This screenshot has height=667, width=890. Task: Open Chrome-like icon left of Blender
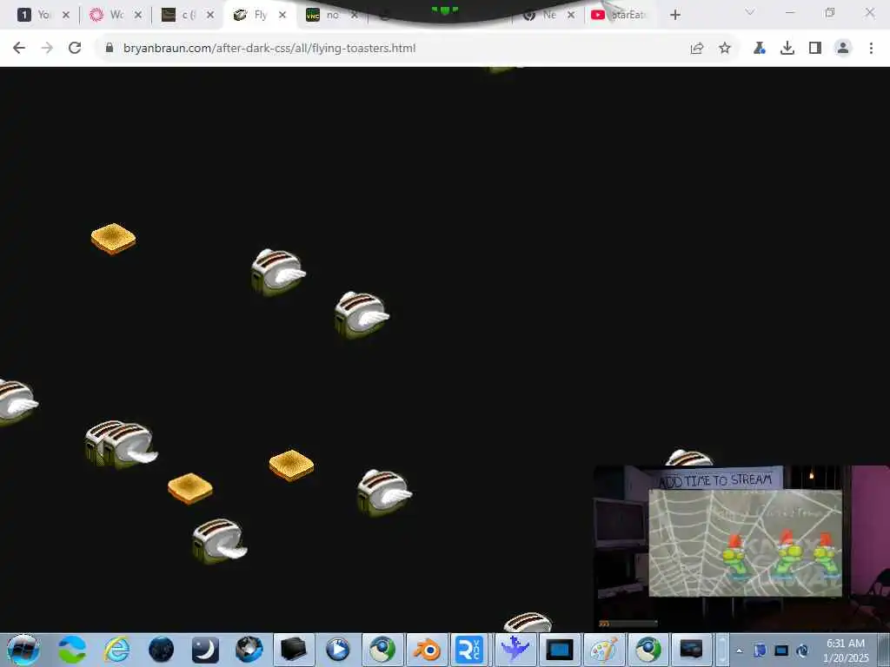[382, 650]
